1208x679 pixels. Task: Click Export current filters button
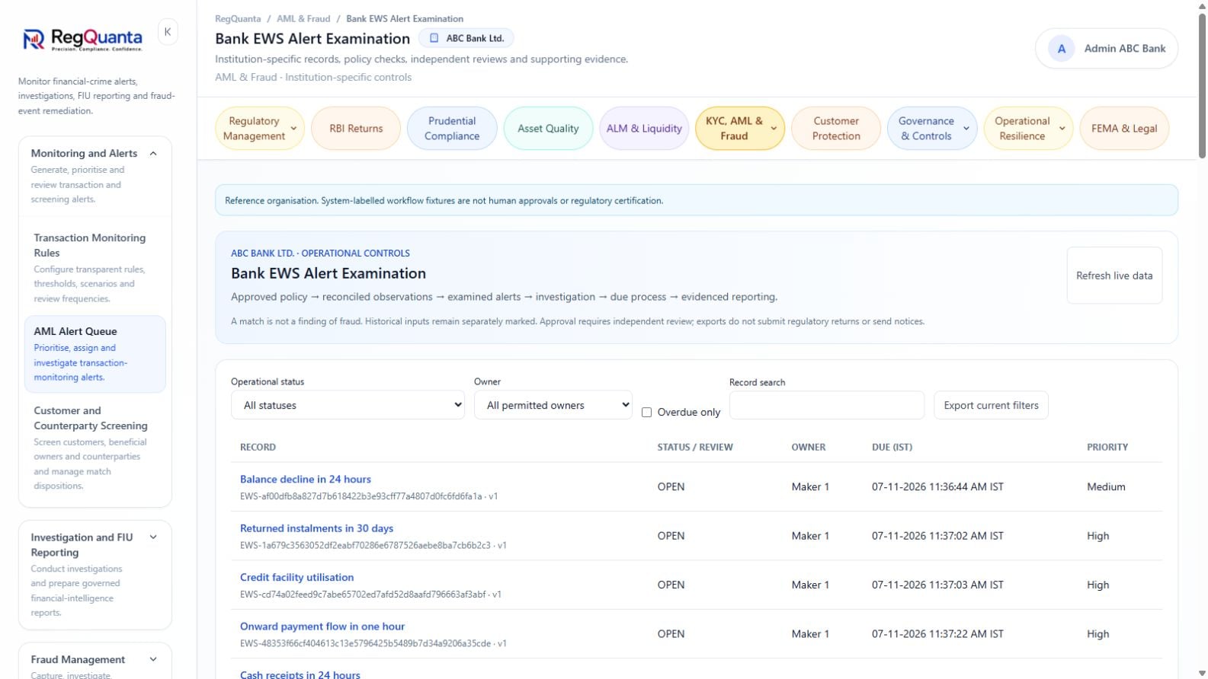991,406
